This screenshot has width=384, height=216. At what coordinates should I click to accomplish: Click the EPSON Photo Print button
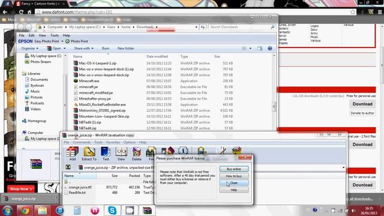click(x=77, y=41)
